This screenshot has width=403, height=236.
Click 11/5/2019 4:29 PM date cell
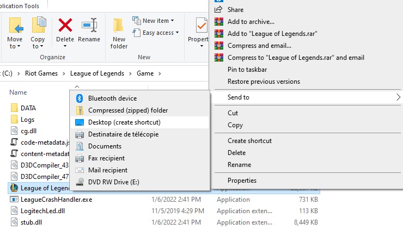tap(178, 211)
